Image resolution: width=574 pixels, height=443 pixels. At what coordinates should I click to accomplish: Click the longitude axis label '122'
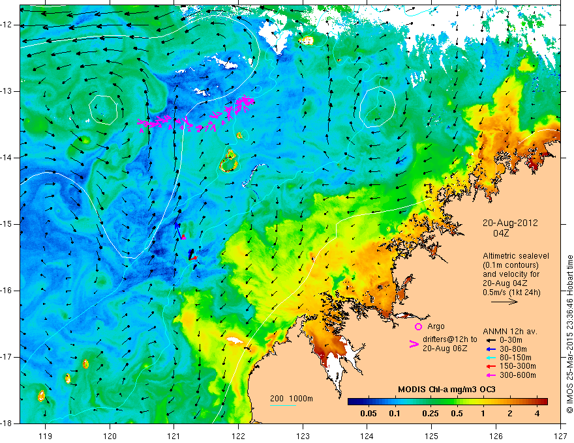(238, 436)
